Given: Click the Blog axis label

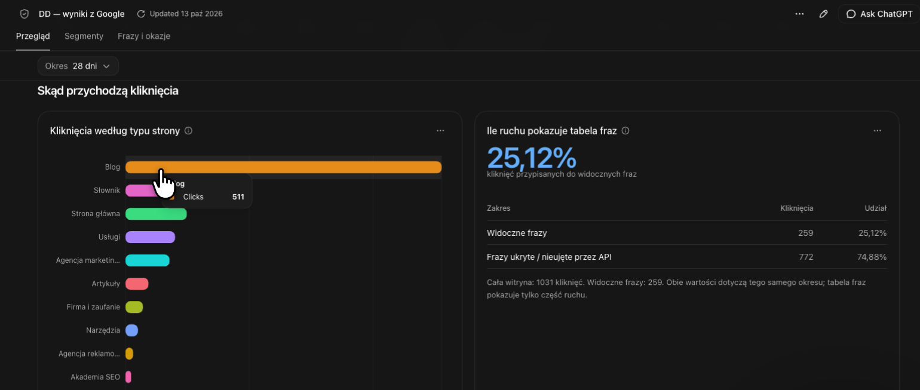Looking at the screenshot, I should pyautogui.click(x=112, y=167).
